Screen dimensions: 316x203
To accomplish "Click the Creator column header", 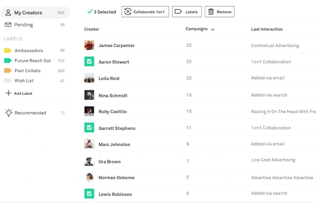I will click(x=92, y=29).
